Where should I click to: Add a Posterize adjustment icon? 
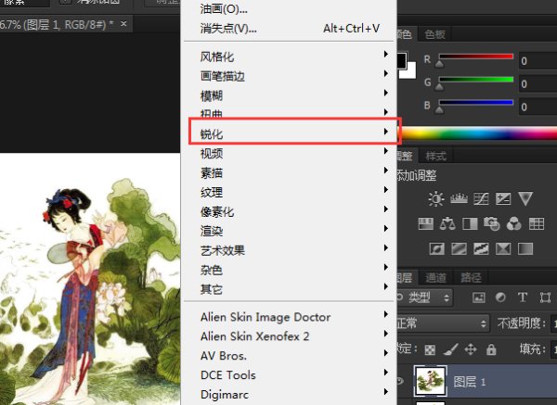pos(459,249)
